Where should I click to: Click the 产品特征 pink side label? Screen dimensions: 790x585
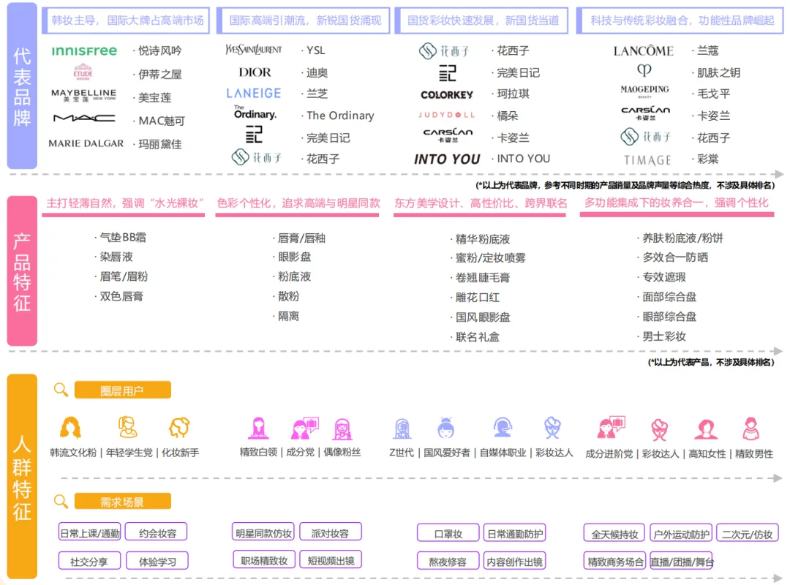coord(22,271)
